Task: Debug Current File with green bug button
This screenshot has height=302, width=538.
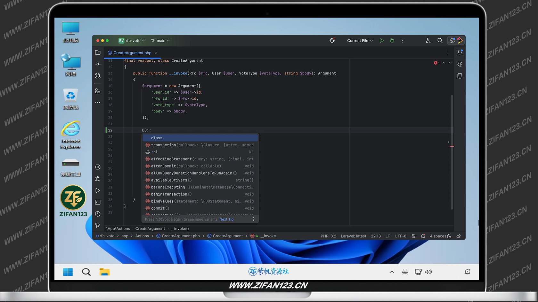Action: [x=392, y=41]
